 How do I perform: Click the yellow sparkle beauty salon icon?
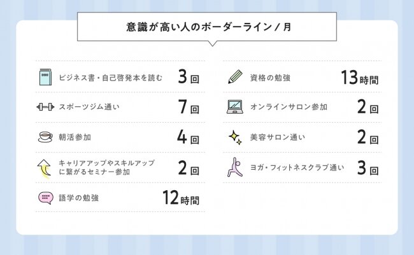[x=235, y=137]
